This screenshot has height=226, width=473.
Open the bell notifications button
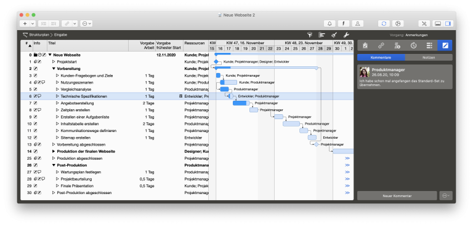pyautogui.click(x=329, y=23)
